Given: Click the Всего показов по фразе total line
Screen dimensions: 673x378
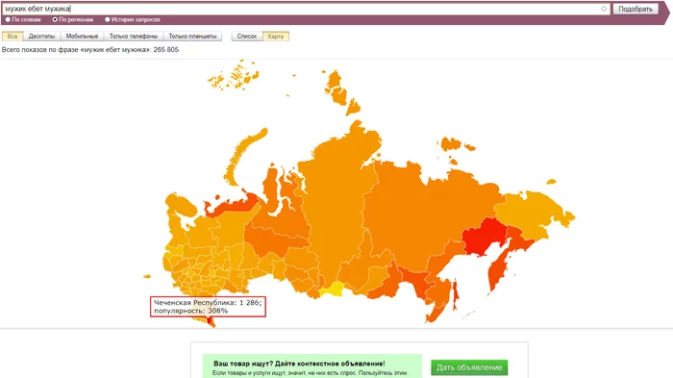Looking at the screenshot, I should 90,49.
